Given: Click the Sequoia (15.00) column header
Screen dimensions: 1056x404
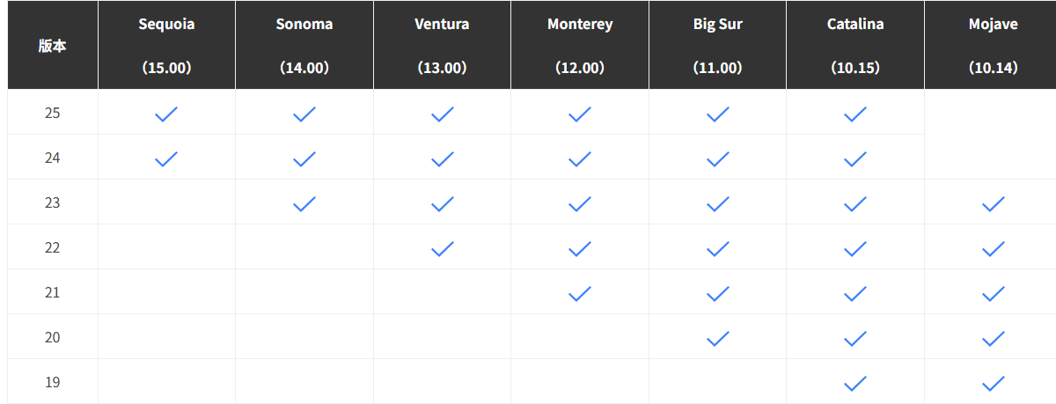Looking at the screenshot, I should [x=166, y=46].
